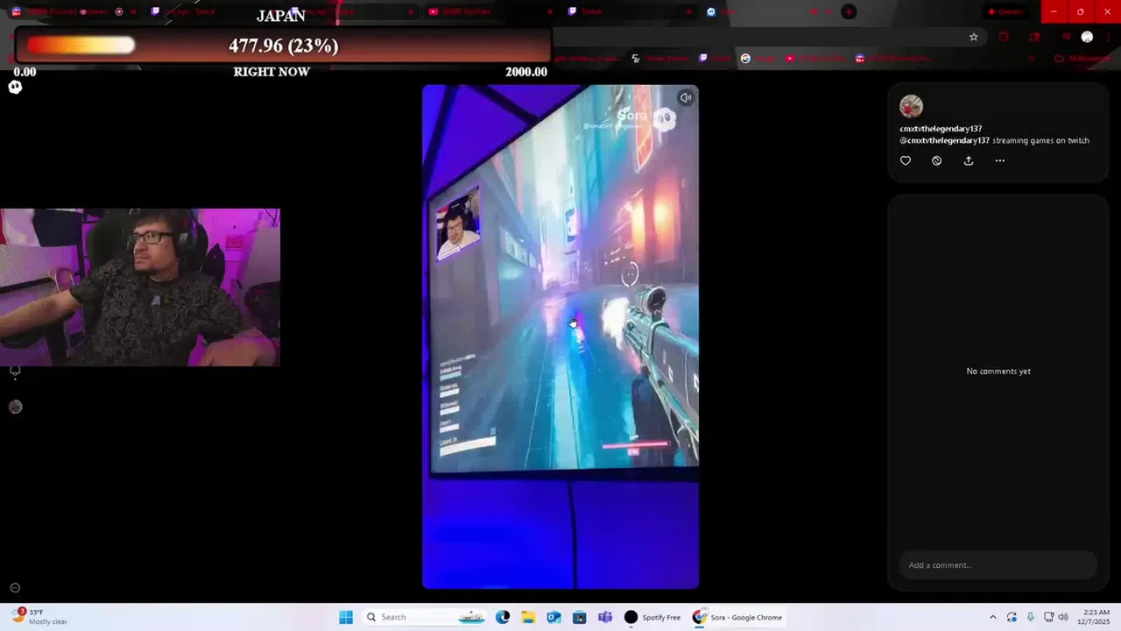The height and width of the screenshot is (631, 1121).
Task: Close the YouTube tab
Action: coord(550,11)
